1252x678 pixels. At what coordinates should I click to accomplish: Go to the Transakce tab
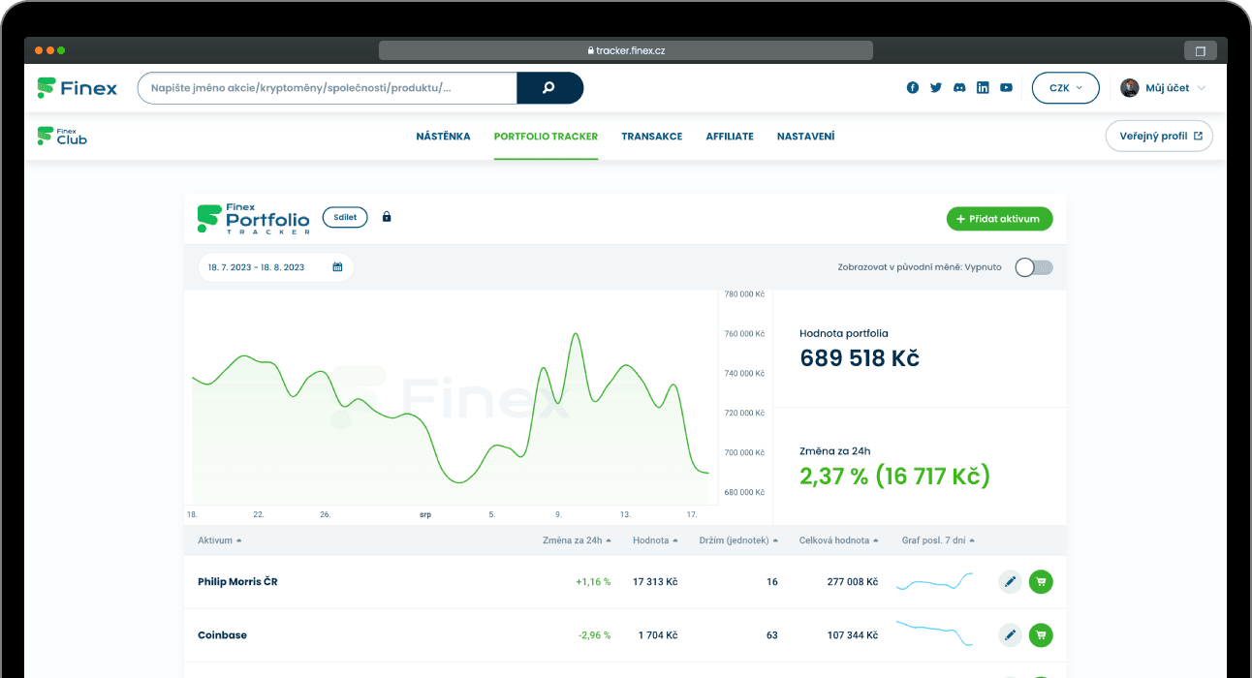651,137
